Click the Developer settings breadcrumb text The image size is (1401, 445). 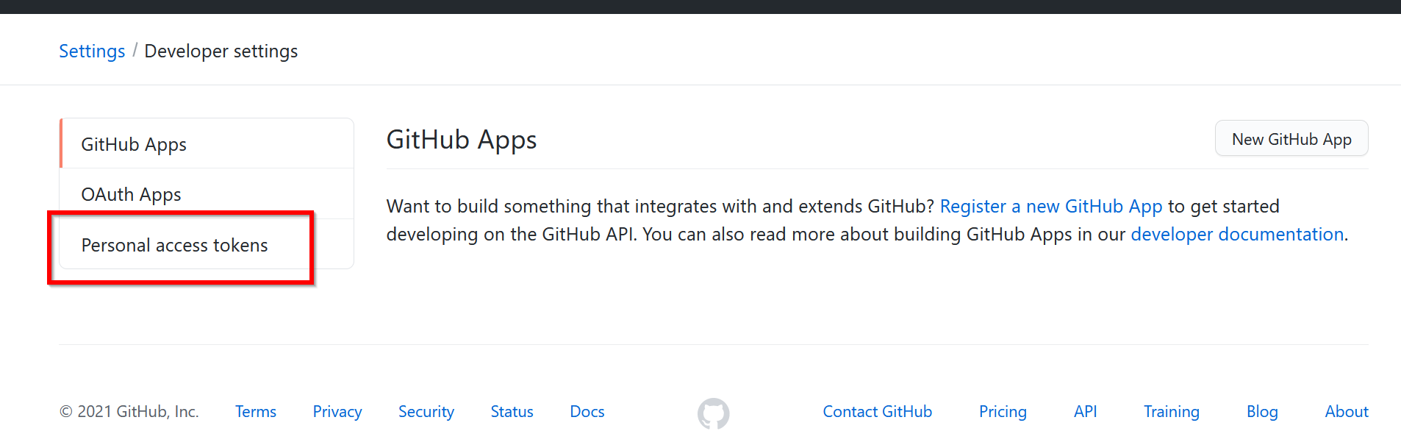click(221, 51)
